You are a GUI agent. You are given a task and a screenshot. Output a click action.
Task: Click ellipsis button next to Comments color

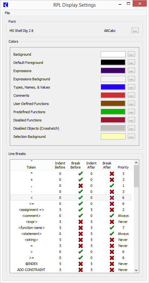131,95
